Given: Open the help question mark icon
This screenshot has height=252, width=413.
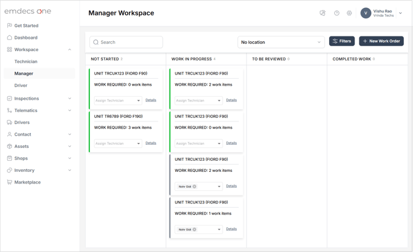Looking at the screenshot, I should [337, 13].
